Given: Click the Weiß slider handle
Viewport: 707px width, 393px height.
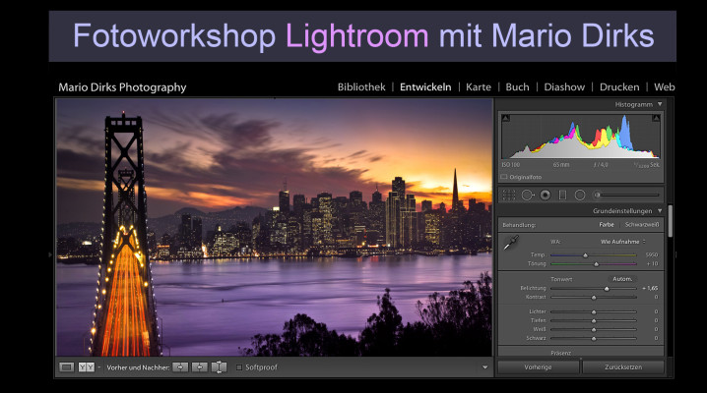Looking at the screenshot, I should tap(594, 330).
